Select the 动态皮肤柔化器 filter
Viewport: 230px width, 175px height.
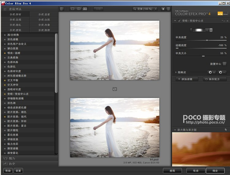(28, 108)
